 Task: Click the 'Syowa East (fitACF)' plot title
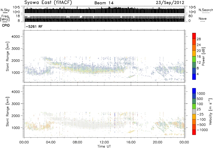point(48,3)
